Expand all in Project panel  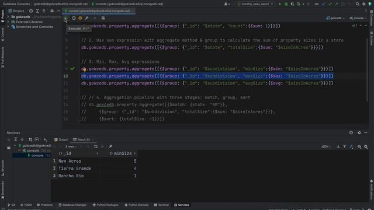pos(37,11)
